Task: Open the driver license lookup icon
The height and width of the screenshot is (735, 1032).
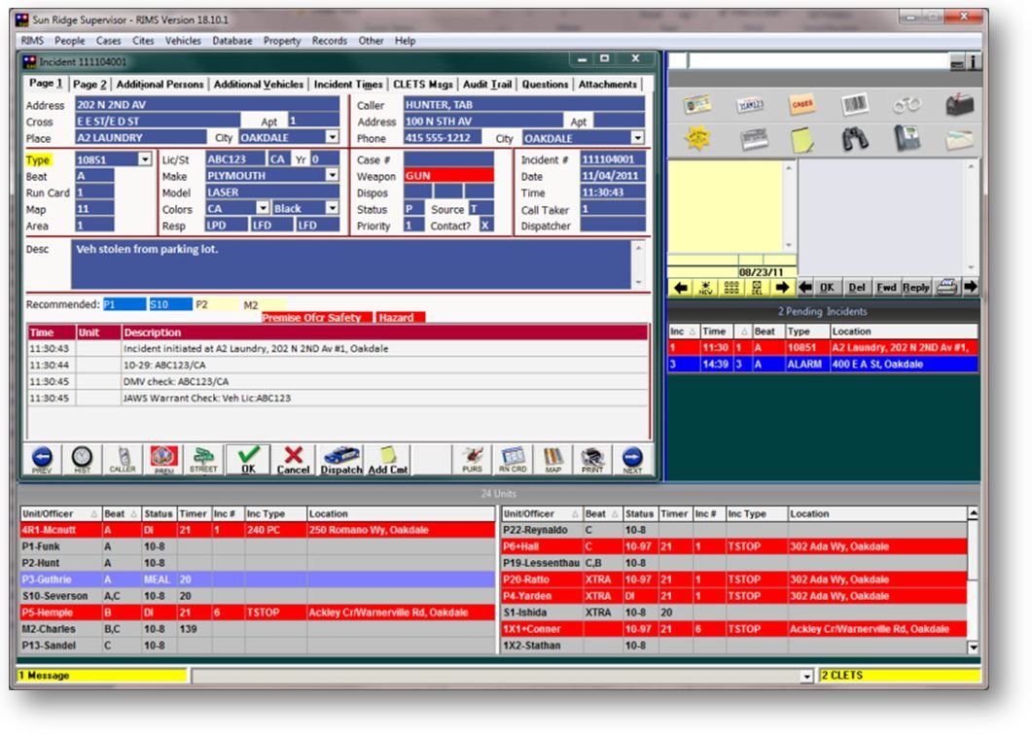Action: pos(697,104)
